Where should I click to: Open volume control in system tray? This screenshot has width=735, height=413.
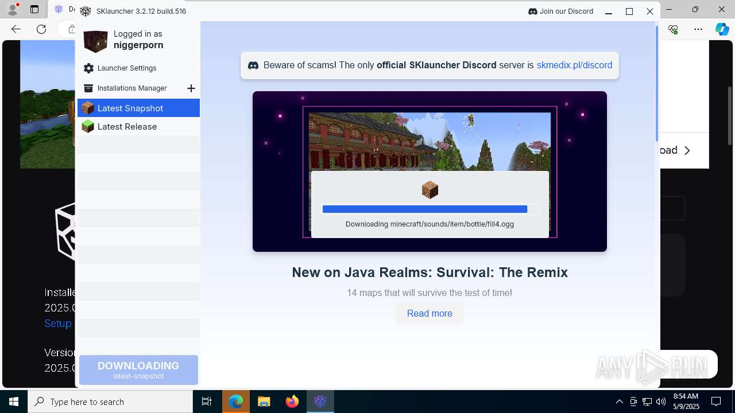[660, 402]
